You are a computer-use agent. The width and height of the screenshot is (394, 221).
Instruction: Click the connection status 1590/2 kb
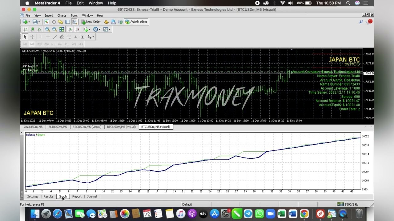pyautogui.click(x=348, y=204)
